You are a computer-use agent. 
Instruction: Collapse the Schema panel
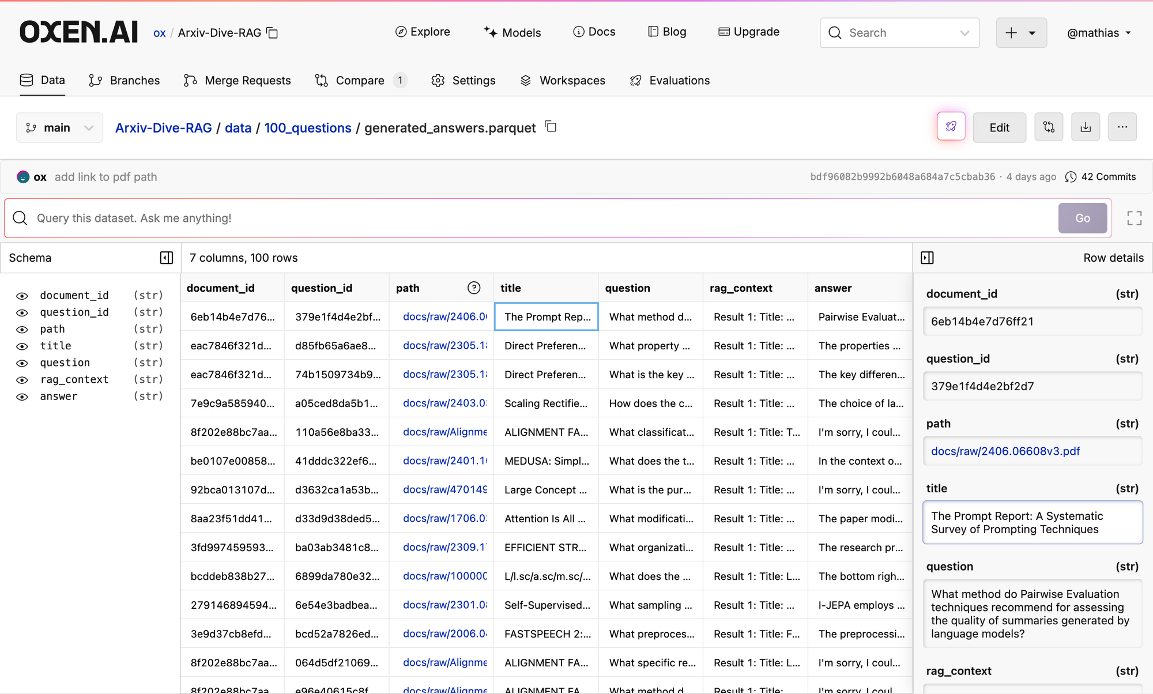click(167, 258)
